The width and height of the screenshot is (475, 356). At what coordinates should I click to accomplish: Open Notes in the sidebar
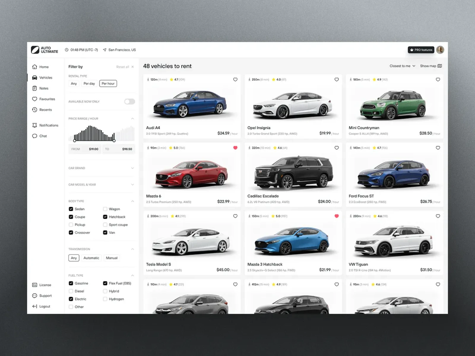(40, 88)
